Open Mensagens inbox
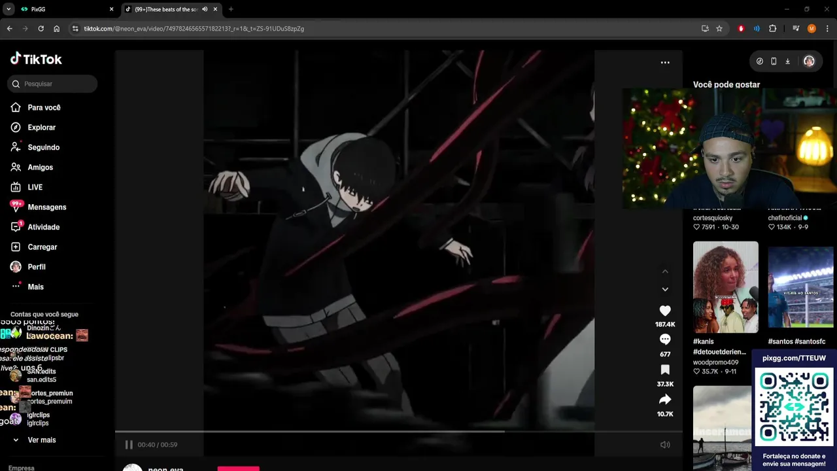This screenshot has width=837, height=471. pyautogui.click(x=39, y=207)
